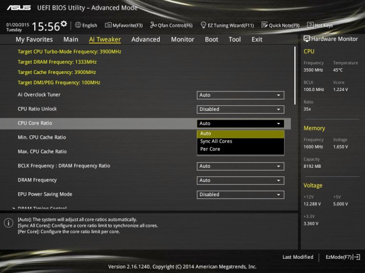Open the DRAM Frequency dropdown

pyautogui.click(x=241, y=180)
